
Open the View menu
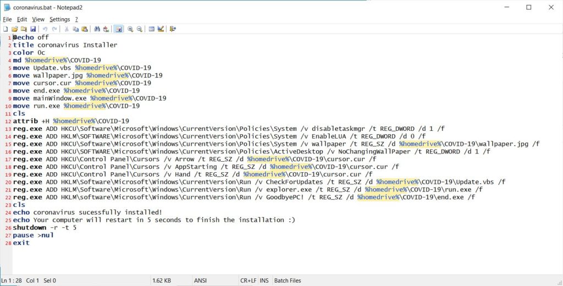point(38,19)
